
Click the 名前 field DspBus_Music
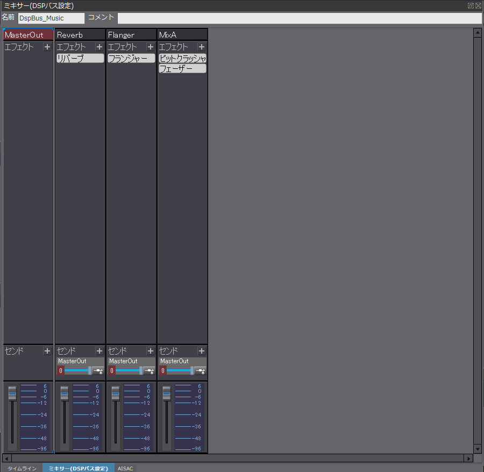click(x=51, y=18)
